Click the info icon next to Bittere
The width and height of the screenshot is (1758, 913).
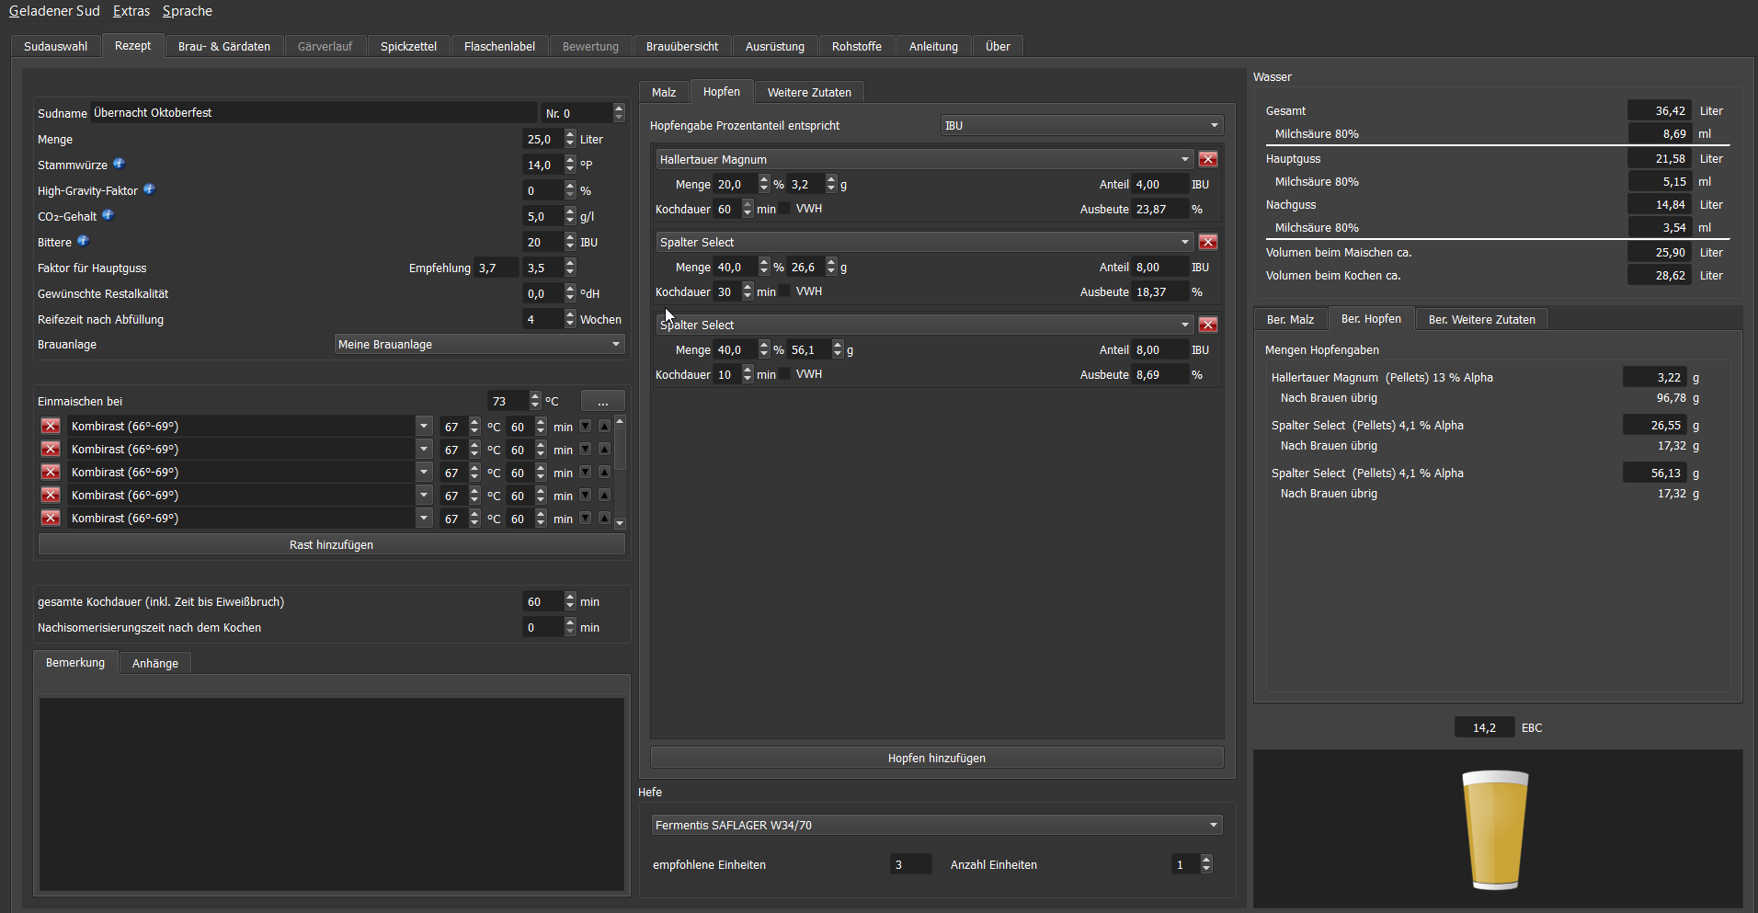pos(83,241)
